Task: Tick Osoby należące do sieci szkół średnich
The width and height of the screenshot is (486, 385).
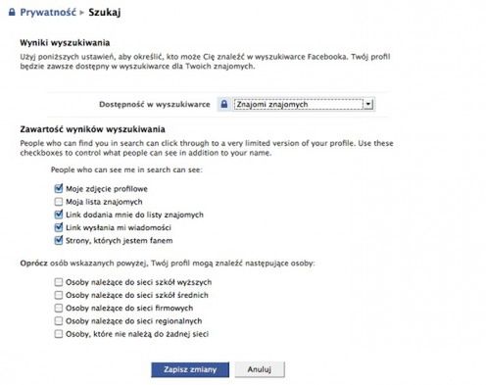Action: 59,295
